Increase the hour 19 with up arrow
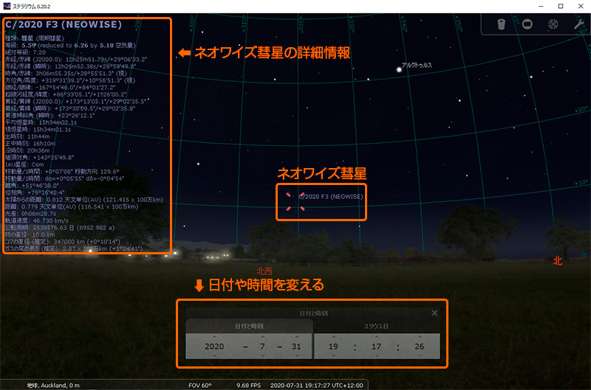Screen dimensions: 591x390 [334, 336]
